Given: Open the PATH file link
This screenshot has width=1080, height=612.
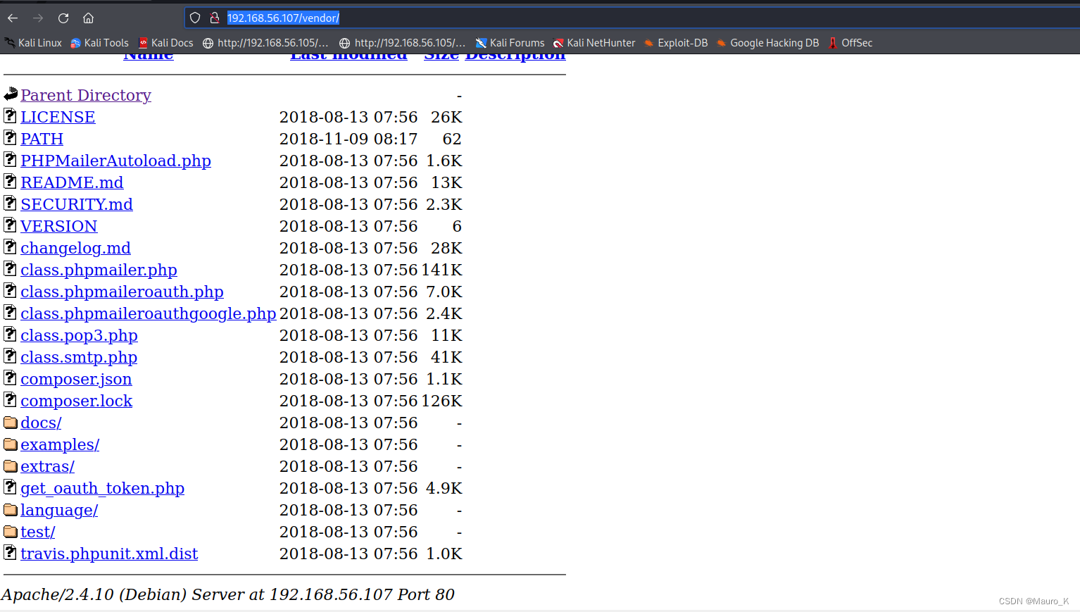Looking at the screenshot, I should tap(42, 139).
